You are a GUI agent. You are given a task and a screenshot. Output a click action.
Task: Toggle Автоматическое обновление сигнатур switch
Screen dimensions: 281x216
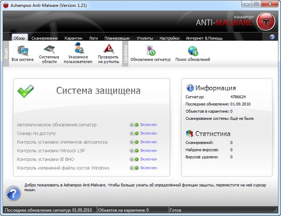pyautogui.click(x=134, y=125)
